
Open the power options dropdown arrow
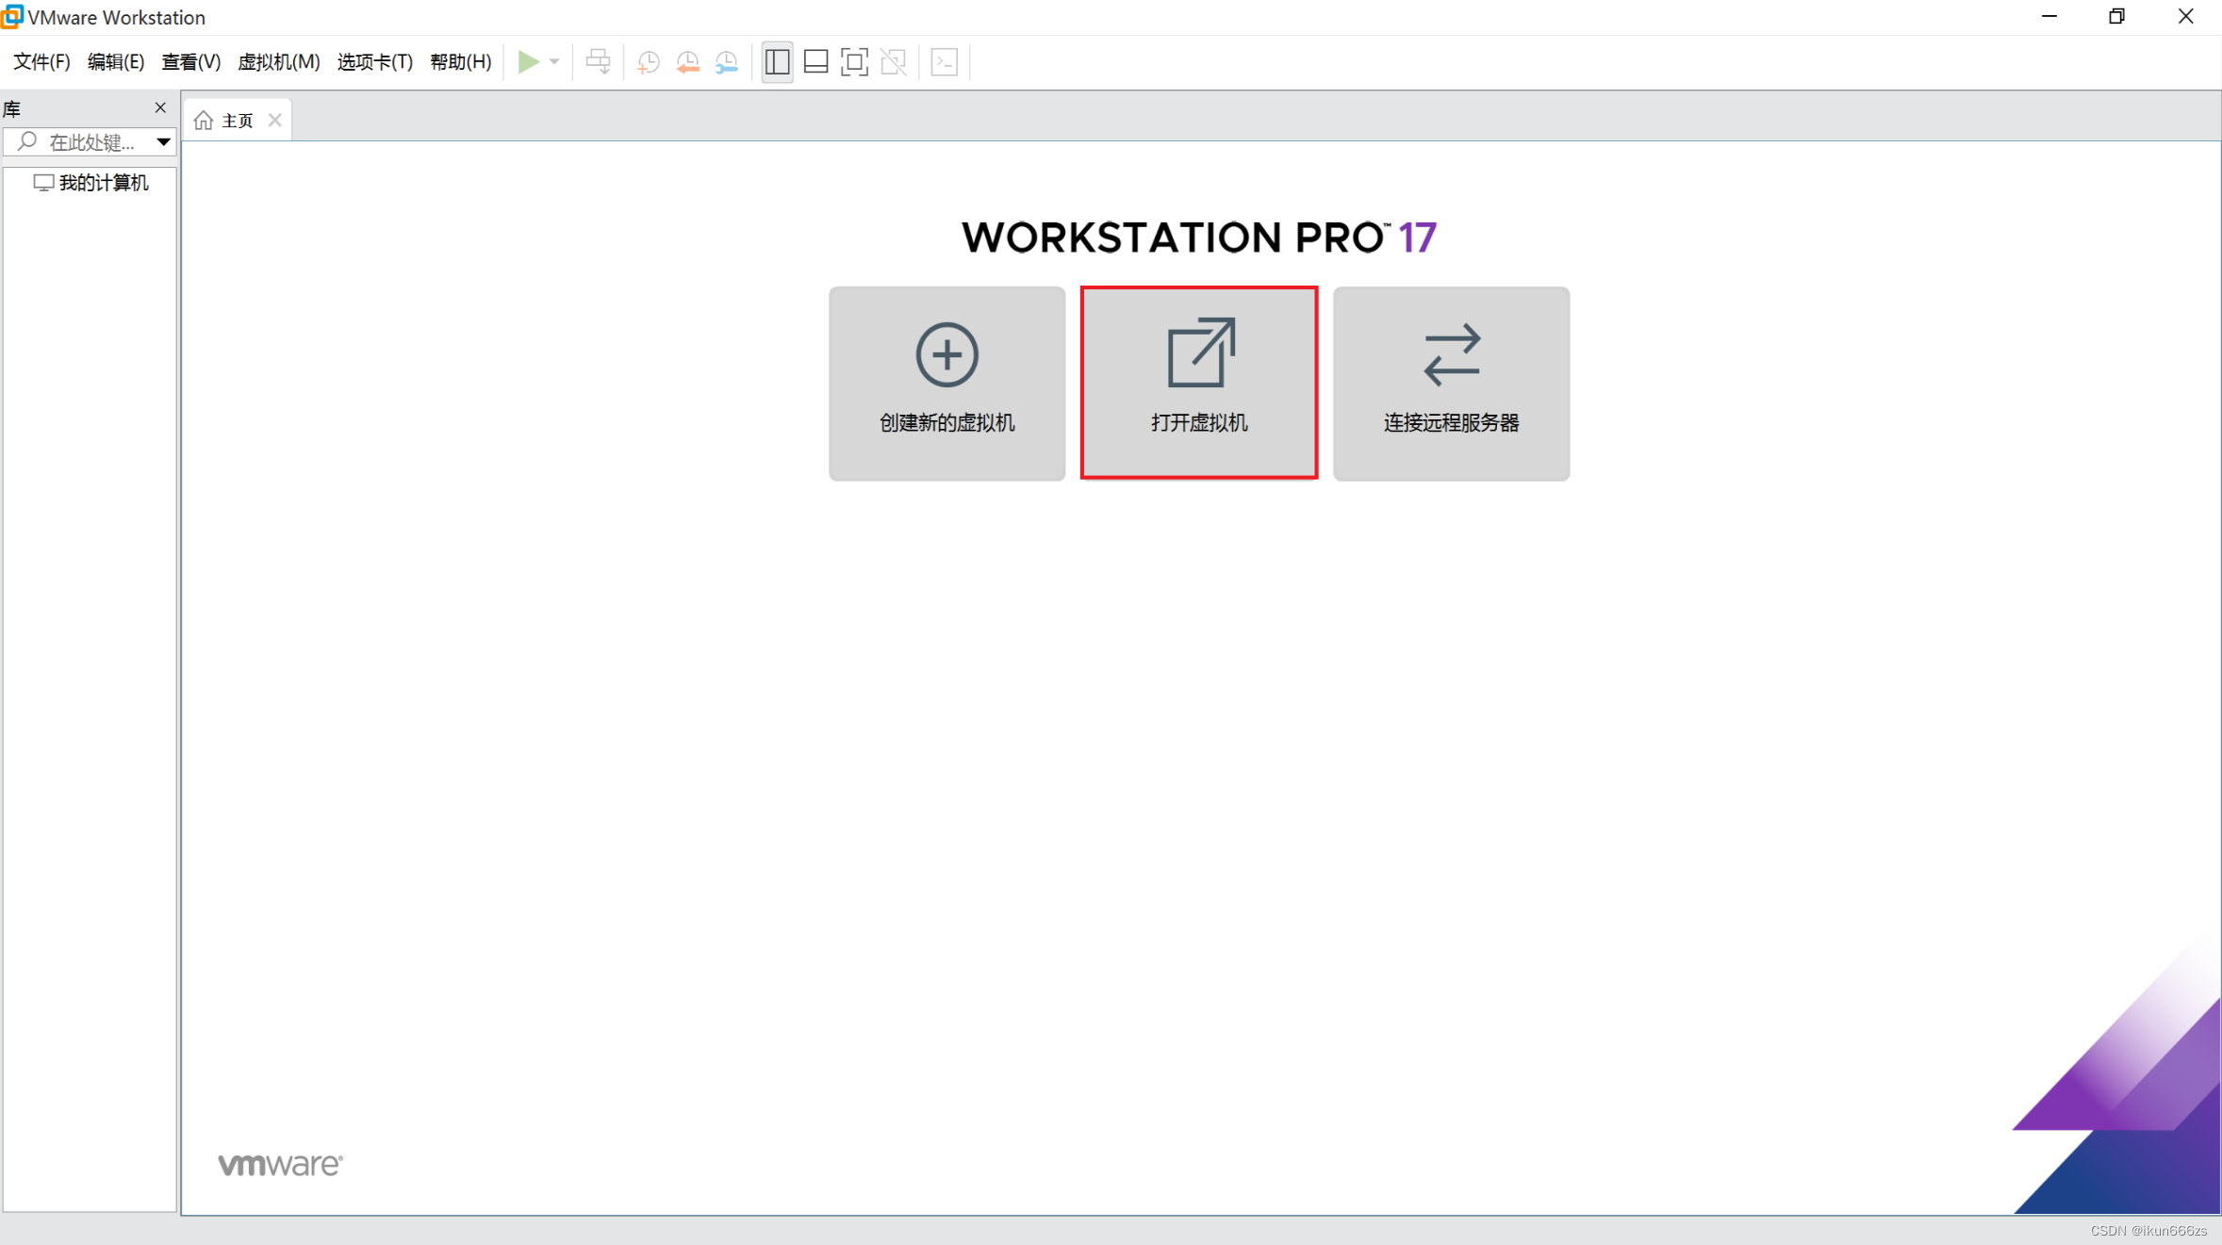click(554, 62)
